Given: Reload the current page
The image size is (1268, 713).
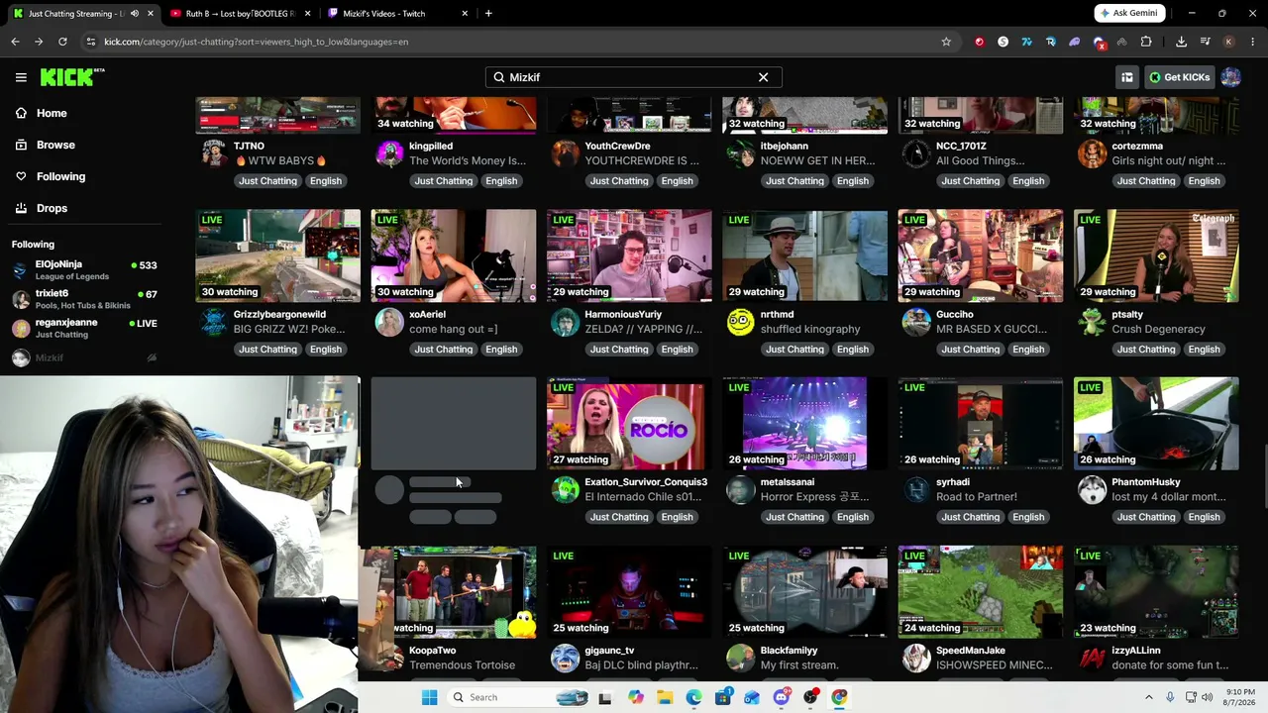Looking at the screenshot, I should click(x=62, y=42).
